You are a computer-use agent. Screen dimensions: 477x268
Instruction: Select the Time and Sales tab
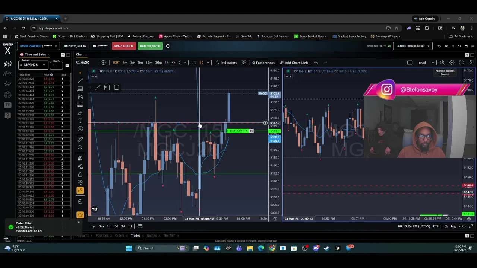point(35,54)
